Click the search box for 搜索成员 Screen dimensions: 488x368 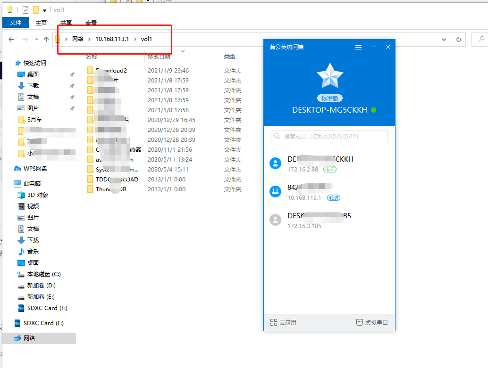(329, 137)
